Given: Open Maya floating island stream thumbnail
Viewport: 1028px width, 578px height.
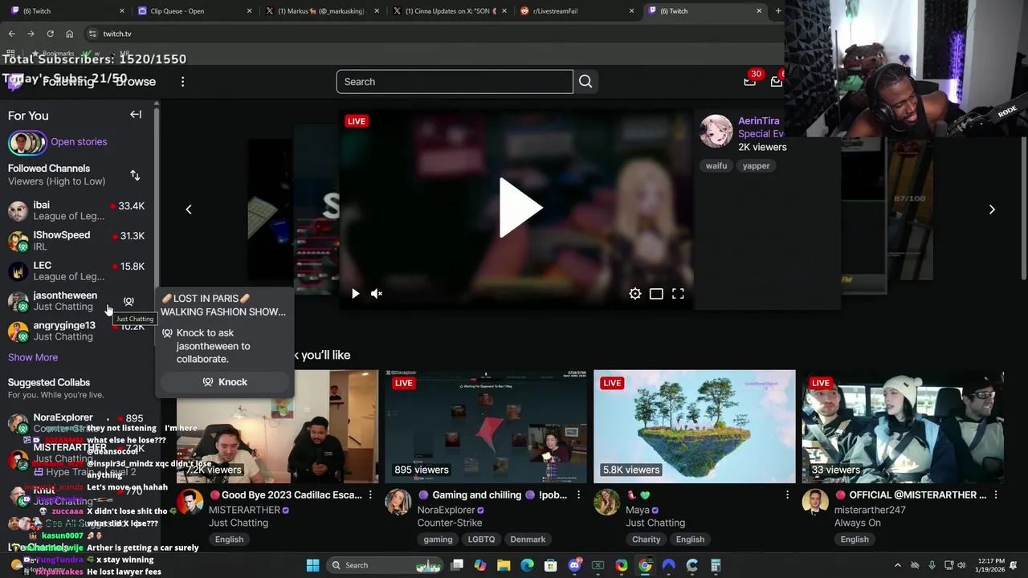Looking at the screenshot, I should (x=695, y=426).
